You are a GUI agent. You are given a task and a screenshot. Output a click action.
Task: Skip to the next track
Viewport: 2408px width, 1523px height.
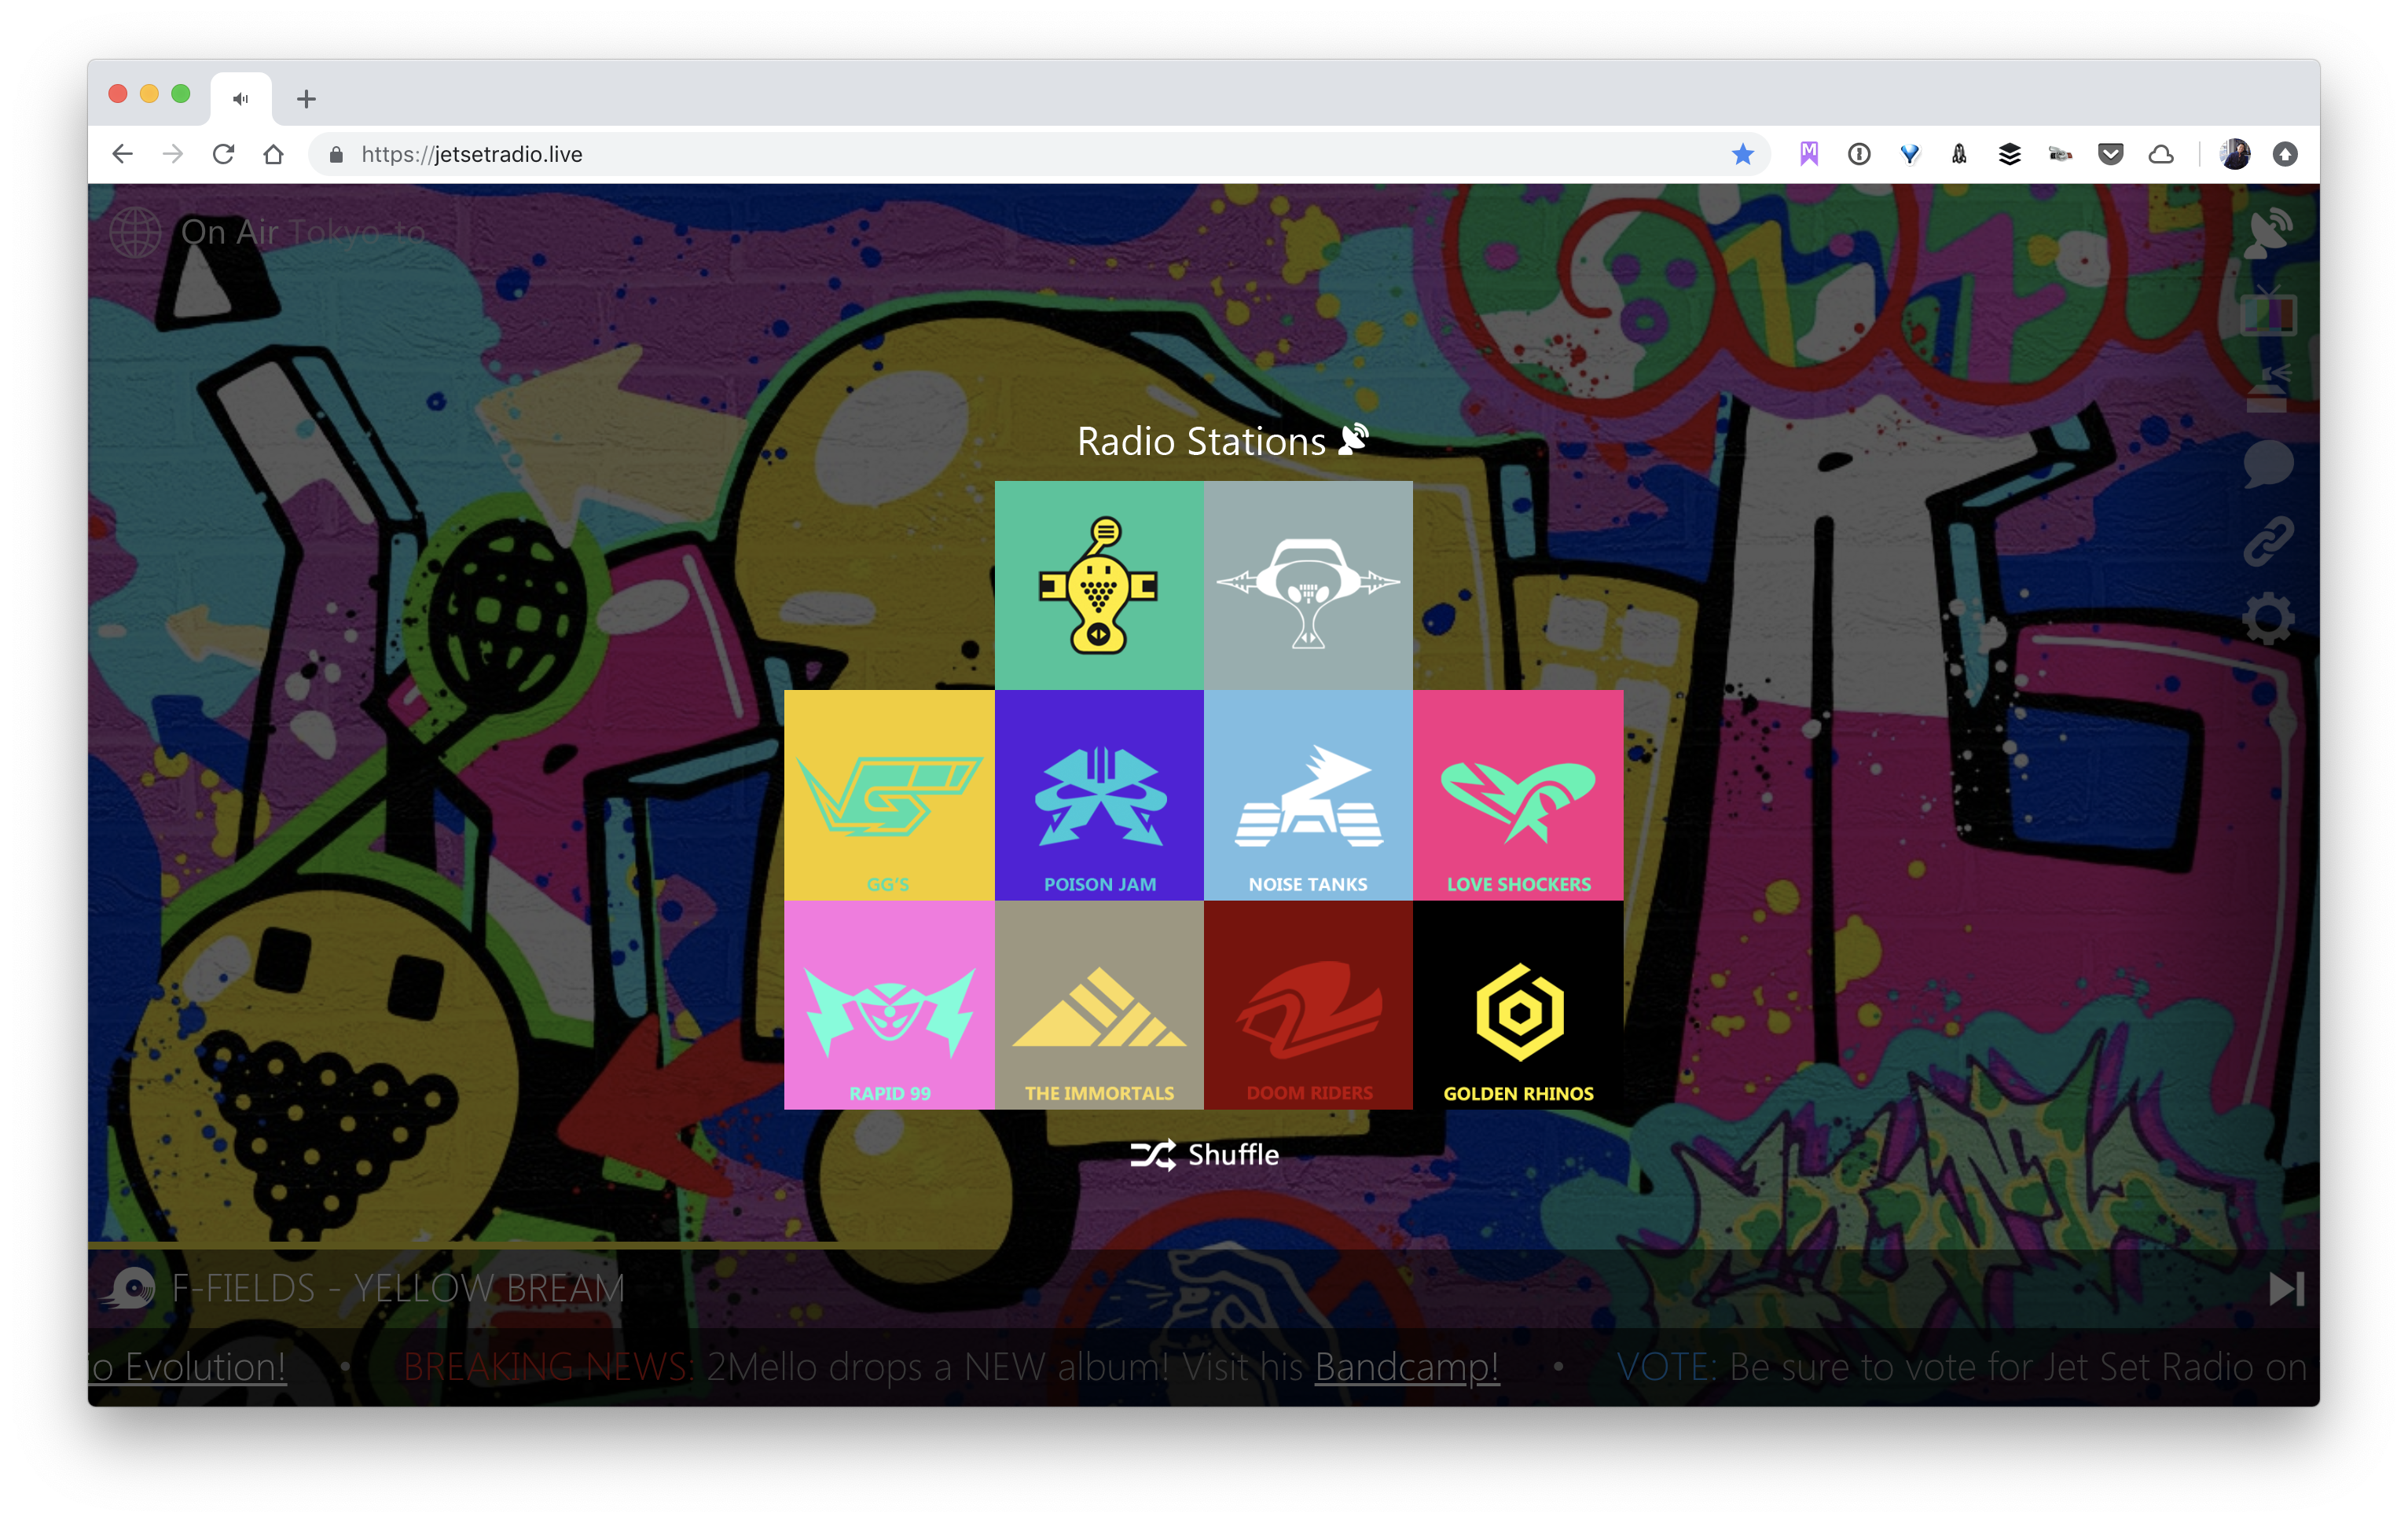pos(2286,1289)
